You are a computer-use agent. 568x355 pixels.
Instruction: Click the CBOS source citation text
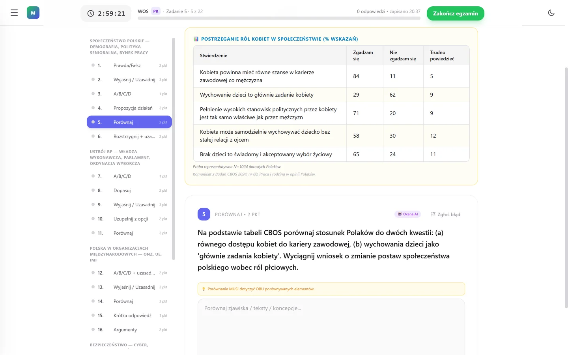254,174
